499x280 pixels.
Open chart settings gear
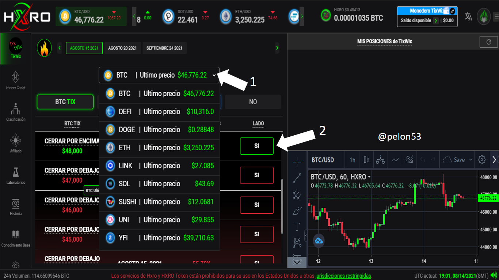(x=481, y=160)
